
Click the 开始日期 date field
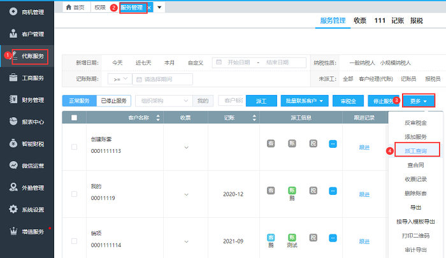tap(235, 62)
